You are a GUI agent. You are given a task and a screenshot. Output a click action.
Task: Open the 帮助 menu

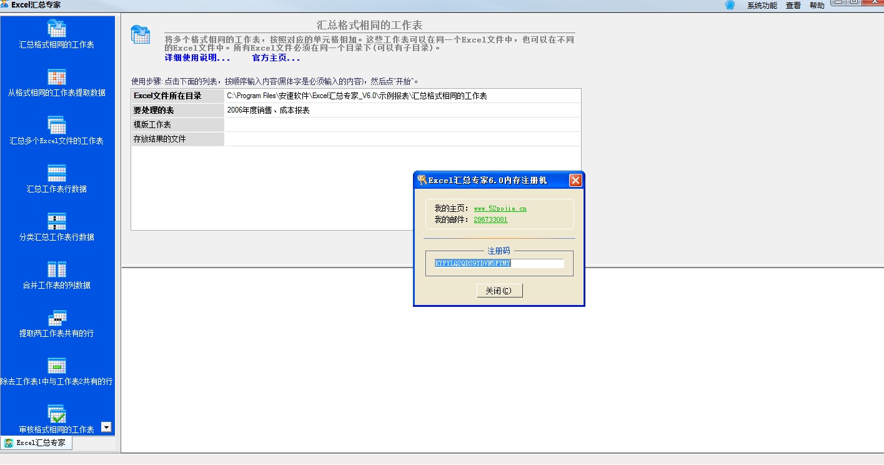pos(817,6)
